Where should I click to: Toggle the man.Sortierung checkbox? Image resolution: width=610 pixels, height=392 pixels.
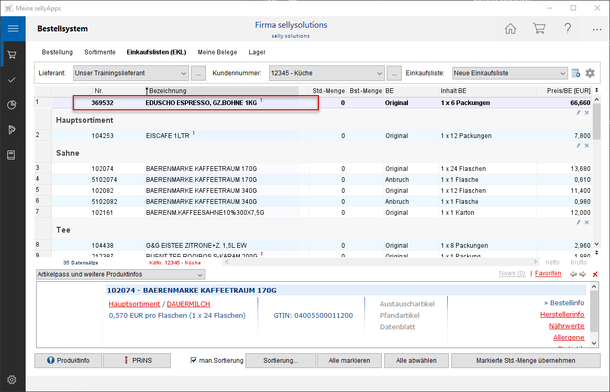[194, 360]
